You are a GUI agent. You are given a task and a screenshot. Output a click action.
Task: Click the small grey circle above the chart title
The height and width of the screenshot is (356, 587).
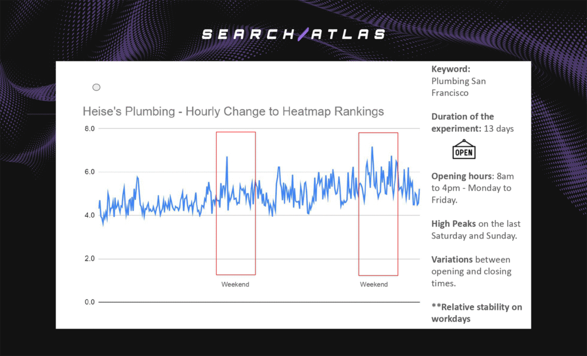pos(96,87)
